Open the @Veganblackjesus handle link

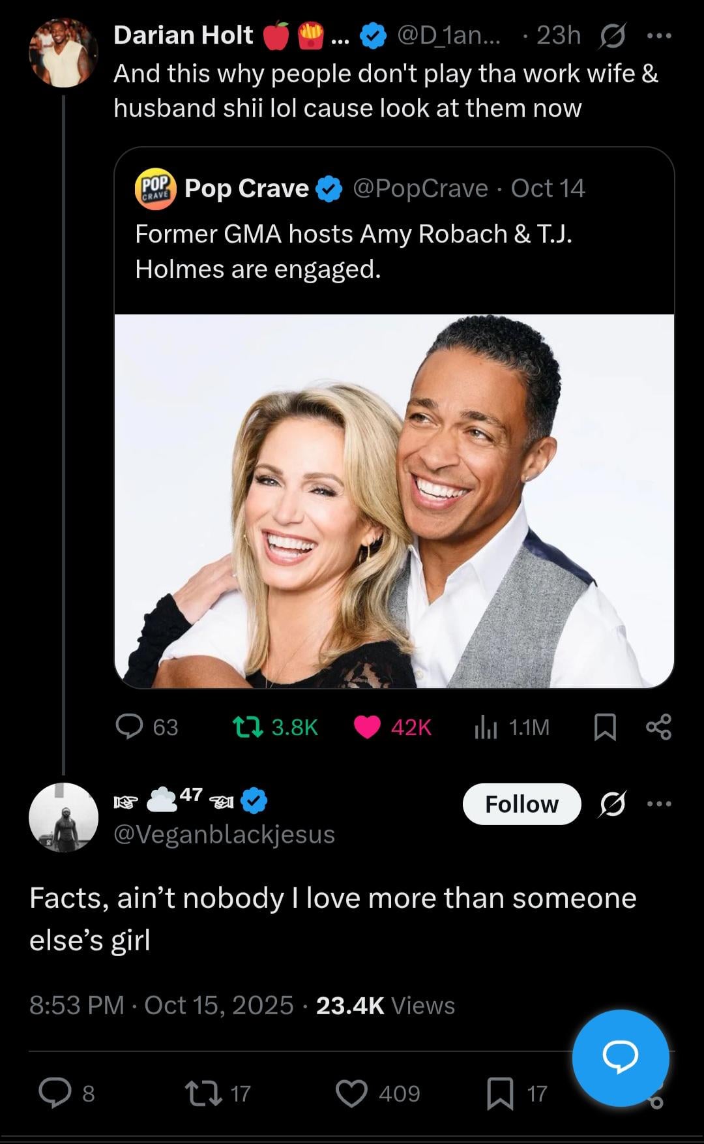point(224,834)
